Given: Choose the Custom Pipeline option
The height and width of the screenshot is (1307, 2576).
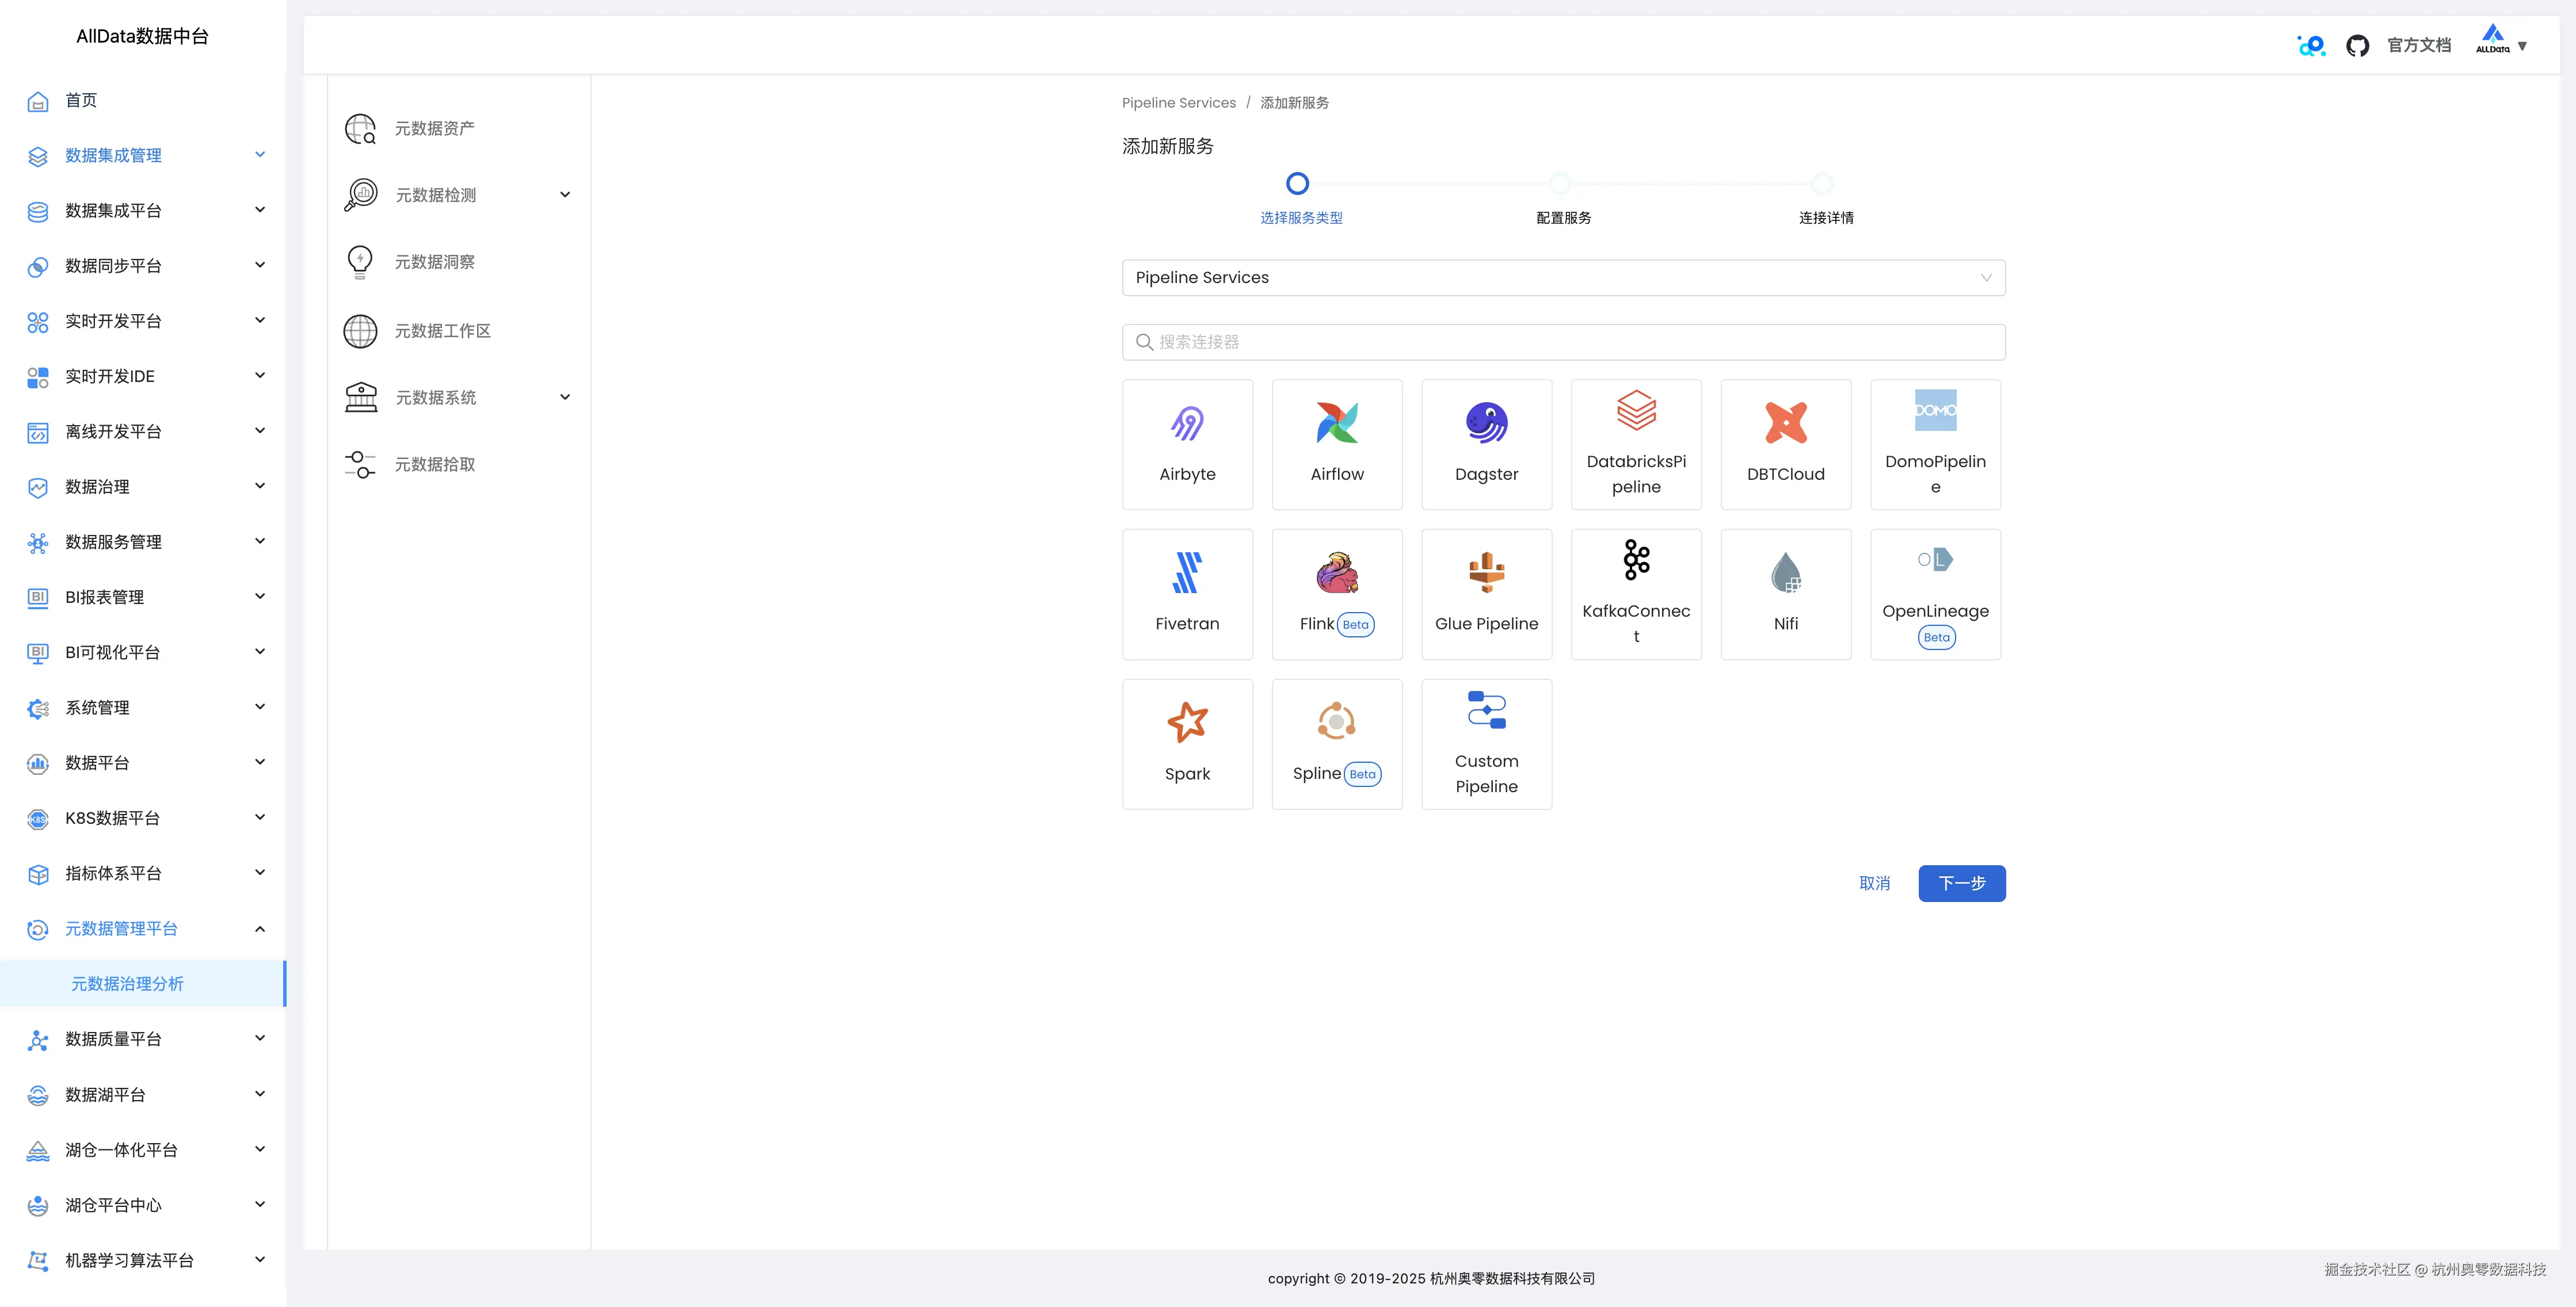Looking at the screenshot, I should click(1486, 743).
